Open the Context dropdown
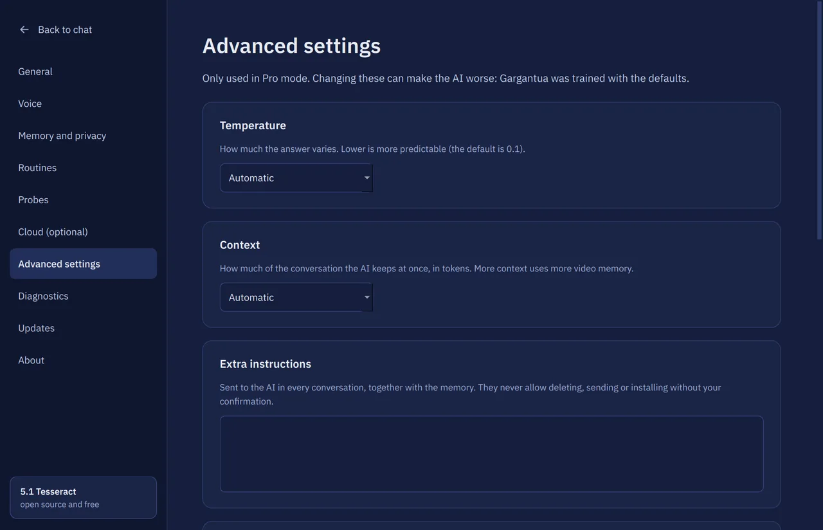 point(296,298)
